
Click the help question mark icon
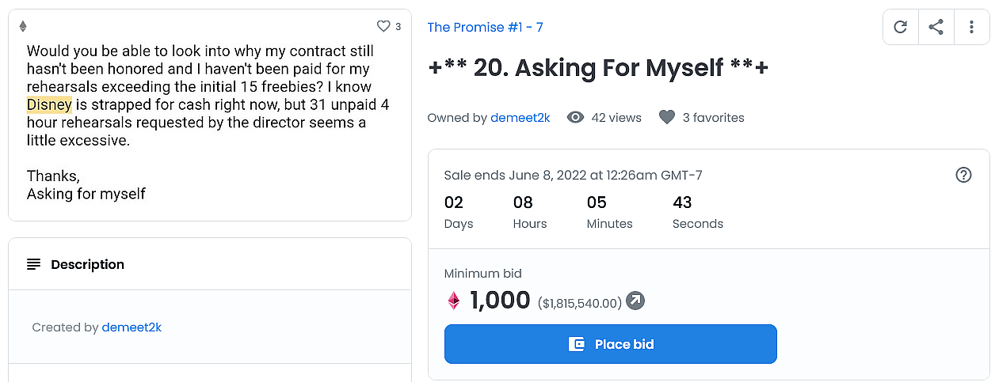[963, 175]
